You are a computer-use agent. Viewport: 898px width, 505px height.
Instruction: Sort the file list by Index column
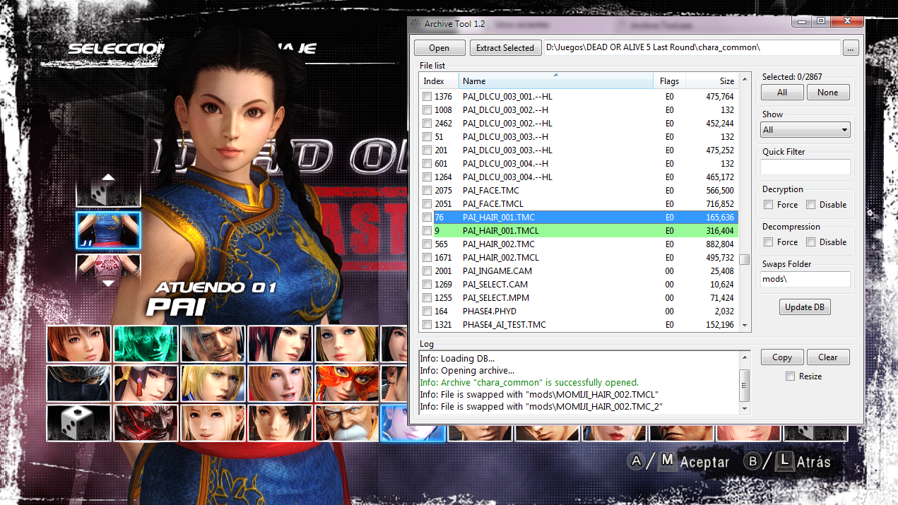click(x=439, y=81)
